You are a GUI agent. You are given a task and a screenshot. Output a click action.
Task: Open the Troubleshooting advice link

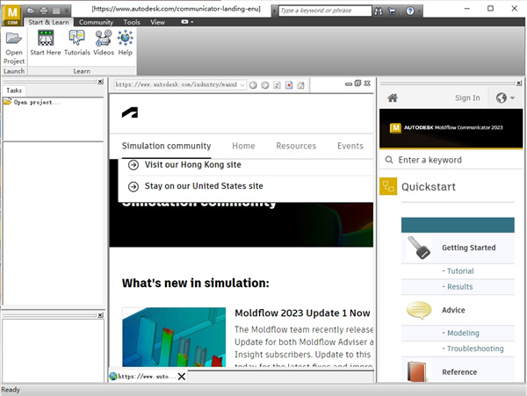475,349
